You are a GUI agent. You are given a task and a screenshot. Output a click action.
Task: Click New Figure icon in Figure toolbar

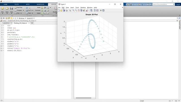click(x=59, y=10)
